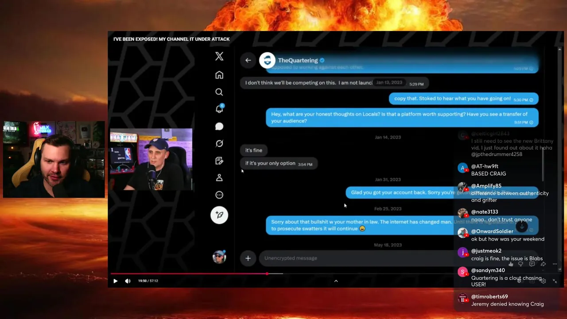Open the More circle icon in sidebar
Screen dimensions: 567x319
pos(219,195)
